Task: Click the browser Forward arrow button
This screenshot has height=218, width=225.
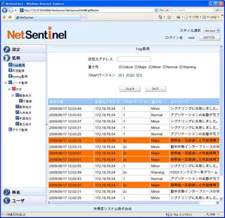Action: (11, 10)
